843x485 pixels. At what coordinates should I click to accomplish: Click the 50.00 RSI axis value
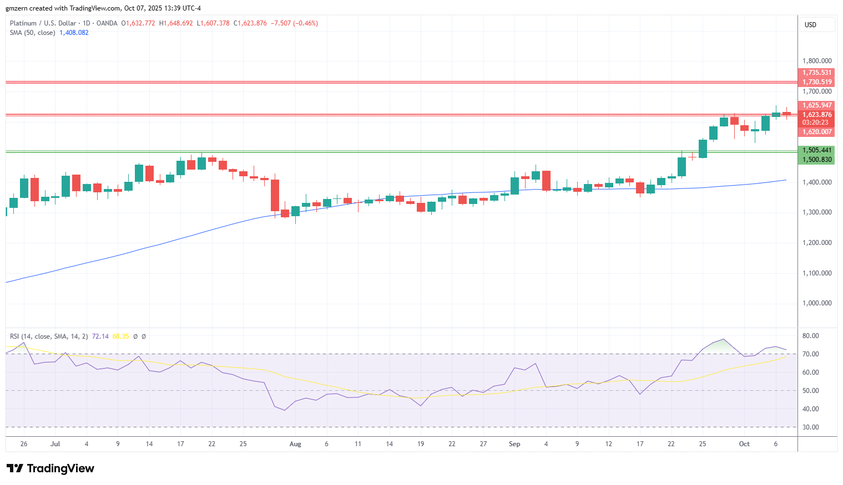click(x=811, y=391)
